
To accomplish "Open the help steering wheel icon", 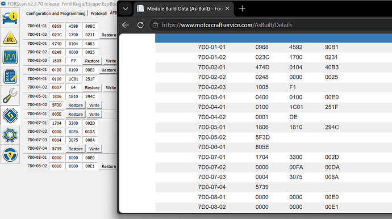I will [x=10, y=154].
